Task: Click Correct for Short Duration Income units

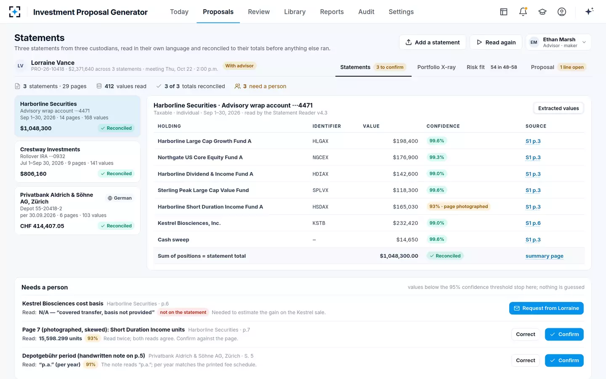Action: [526, 334]
